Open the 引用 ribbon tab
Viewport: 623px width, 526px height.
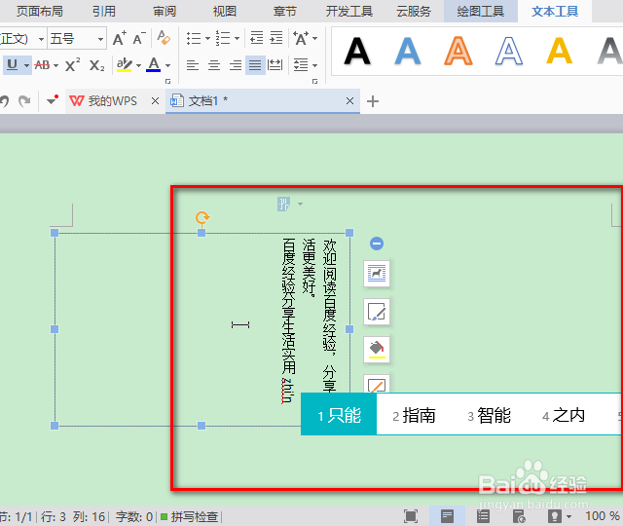(104, 11)
